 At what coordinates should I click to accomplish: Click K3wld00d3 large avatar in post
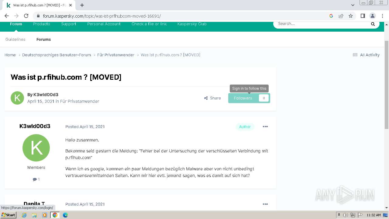[36, 148]
